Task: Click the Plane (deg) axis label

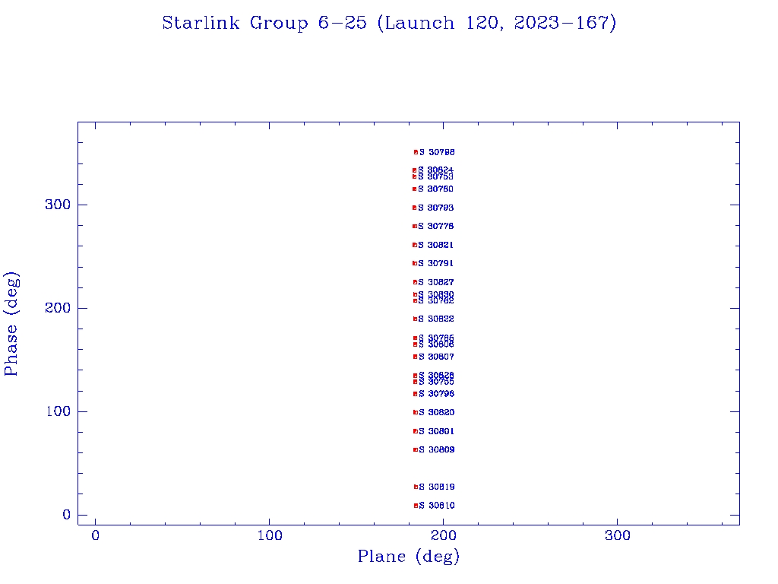Action: pos(409,556)
